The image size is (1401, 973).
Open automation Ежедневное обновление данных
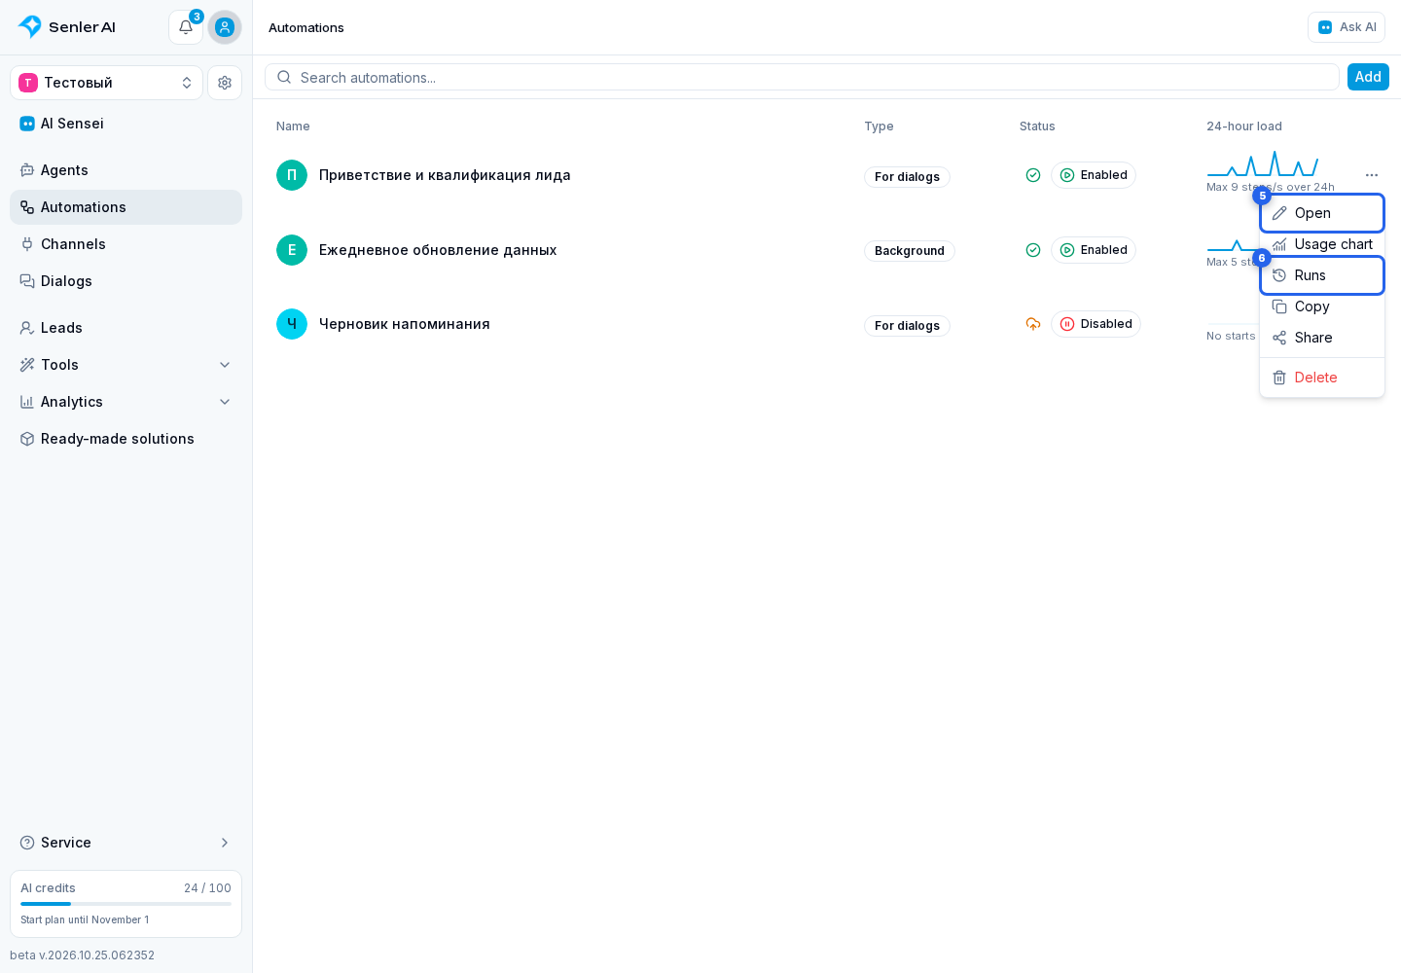(438, 250)
